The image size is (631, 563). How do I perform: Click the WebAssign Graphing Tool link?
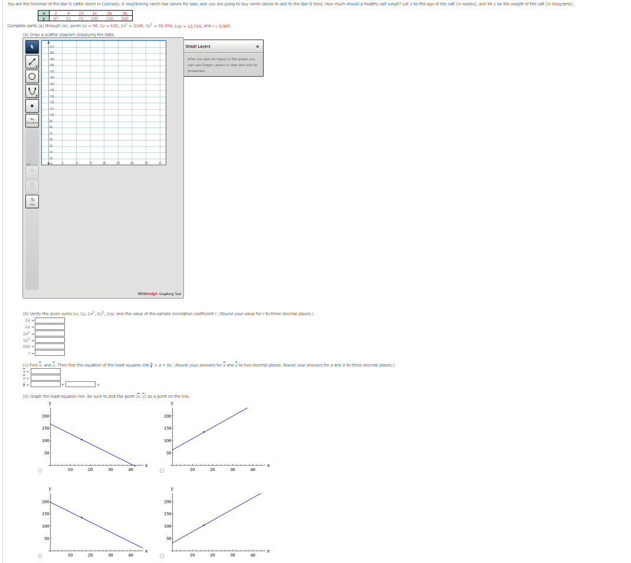tap(158, 293)
